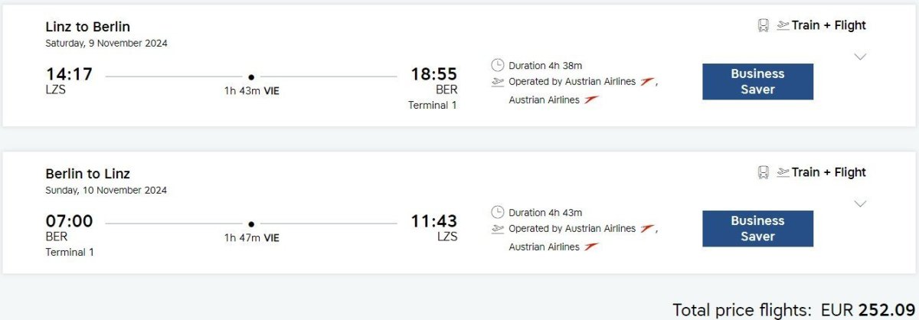Expand the Berlin to Linz flight details chevron

(860, 204)
